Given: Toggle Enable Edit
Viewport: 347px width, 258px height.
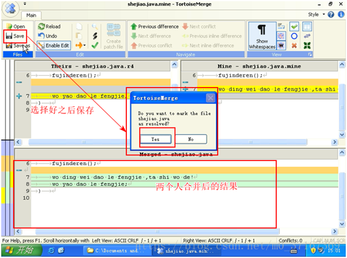Looking at the screenshot, I should 53,45.
